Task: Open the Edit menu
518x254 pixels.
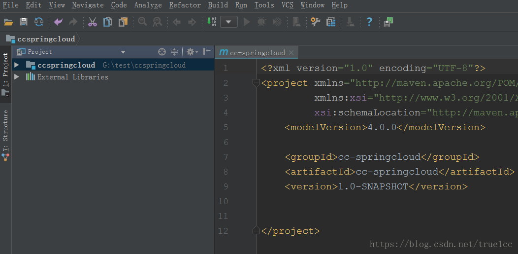Action: click(x=33, y=5)
